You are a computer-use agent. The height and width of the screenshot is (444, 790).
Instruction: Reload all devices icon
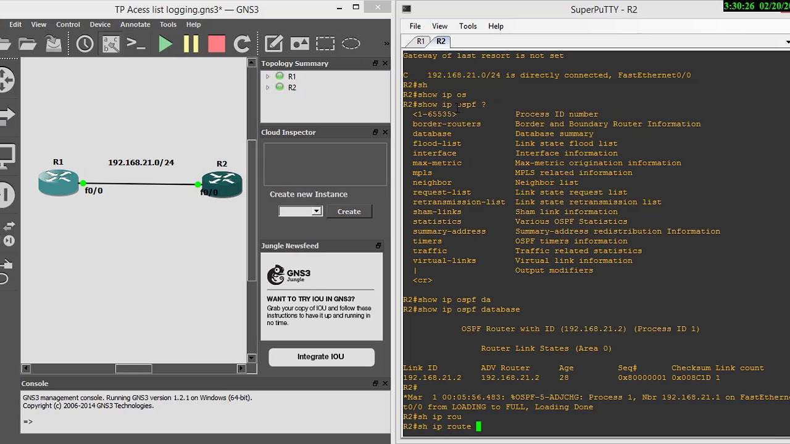pyautogui.click(x=243, y=44)
